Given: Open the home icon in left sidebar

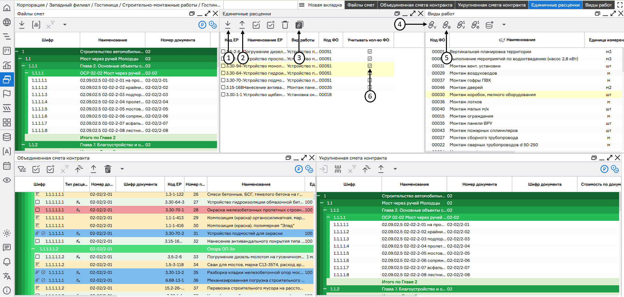Looking at the screenshot, I should pos(7,8).
